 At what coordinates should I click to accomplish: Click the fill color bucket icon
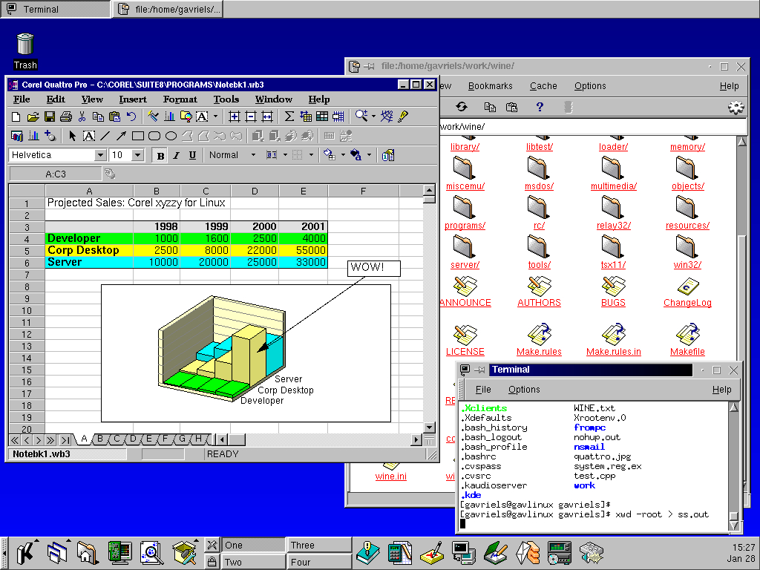point(329,155)
